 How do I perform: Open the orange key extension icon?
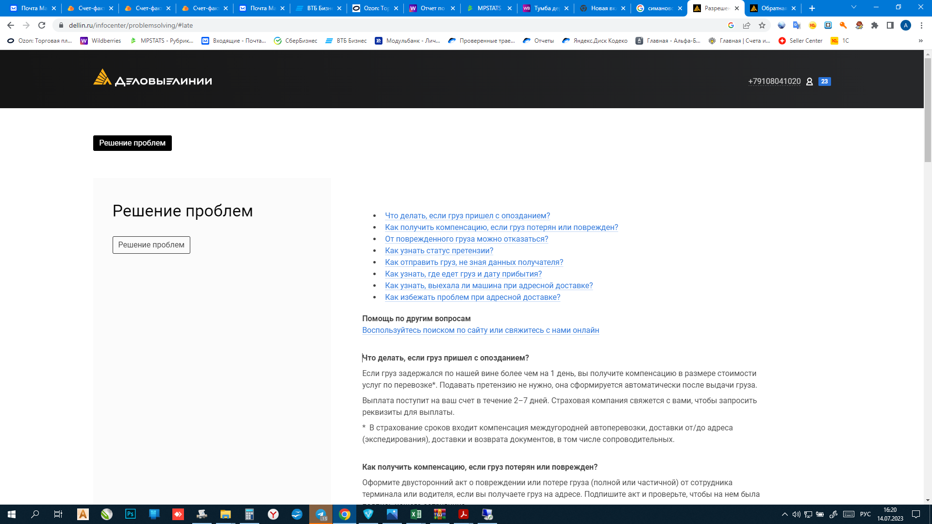[x=843, y=25]
